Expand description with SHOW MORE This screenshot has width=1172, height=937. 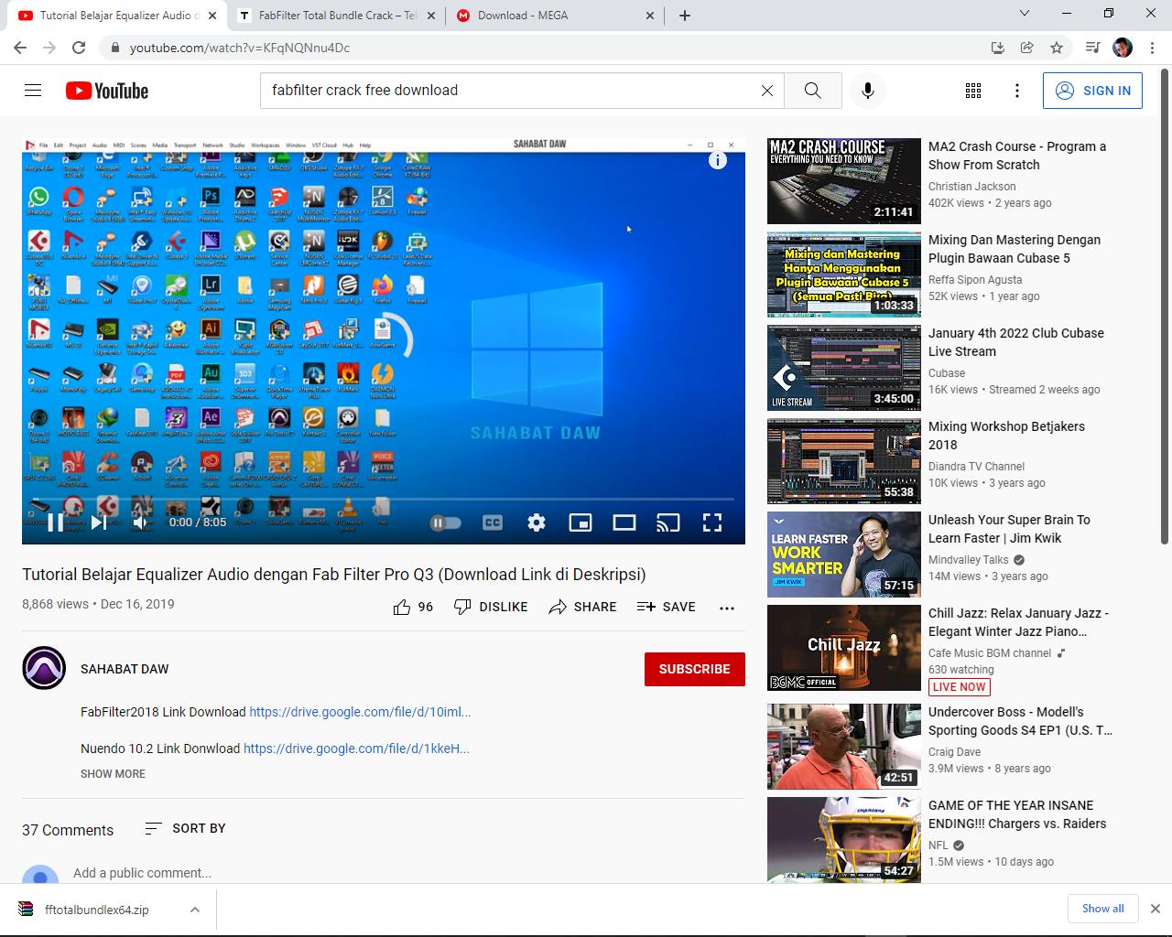click(113, 774)
